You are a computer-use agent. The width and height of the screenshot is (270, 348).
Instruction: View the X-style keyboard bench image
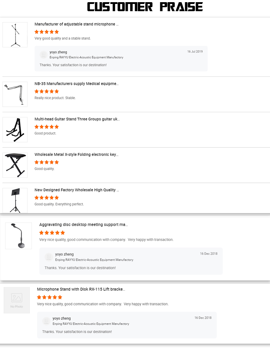click(x=15, y=165)
